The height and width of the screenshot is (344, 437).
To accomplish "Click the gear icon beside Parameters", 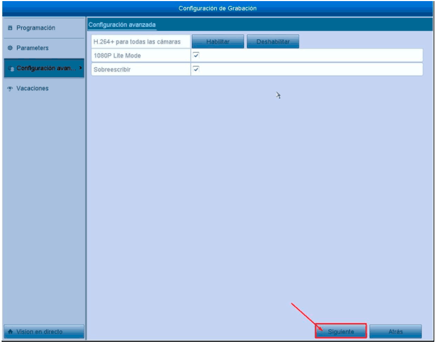I will [10, 48].
